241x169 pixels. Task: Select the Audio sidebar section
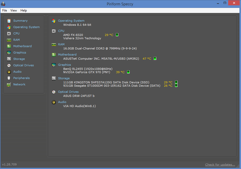[x=17, y=72]
